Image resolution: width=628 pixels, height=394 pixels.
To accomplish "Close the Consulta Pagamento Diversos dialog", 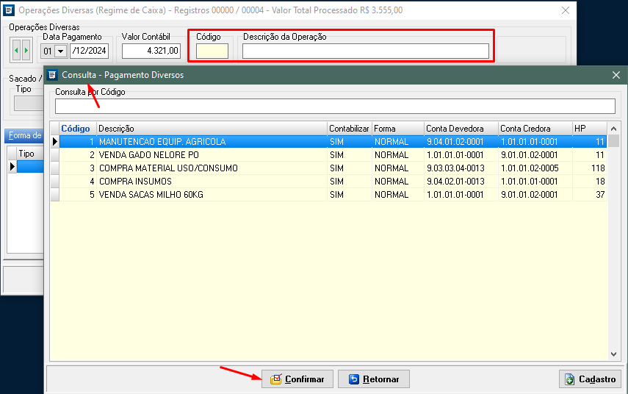I will (616, 75).
